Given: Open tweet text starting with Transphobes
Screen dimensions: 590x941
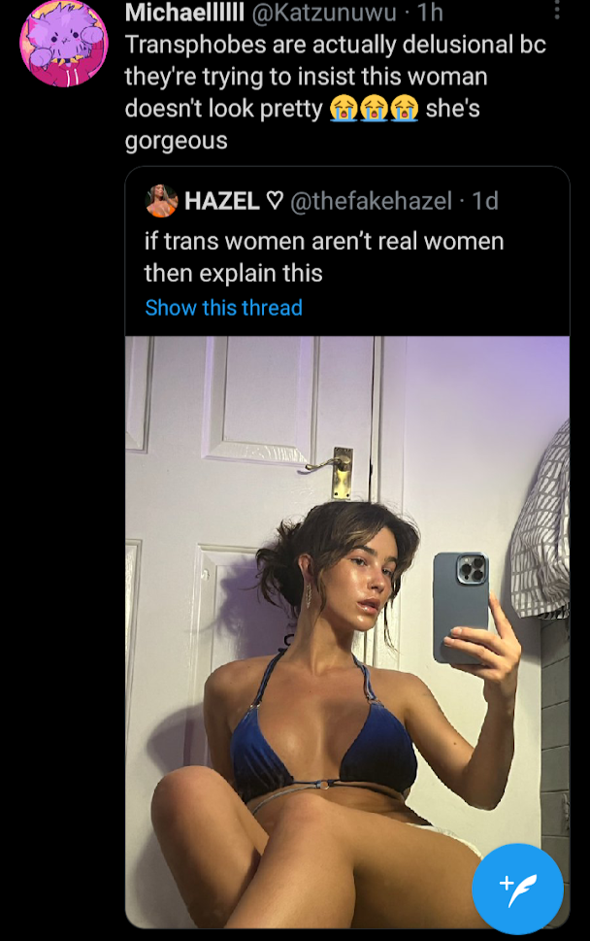Looking at the screenshot, I should [x=335, y=92].
